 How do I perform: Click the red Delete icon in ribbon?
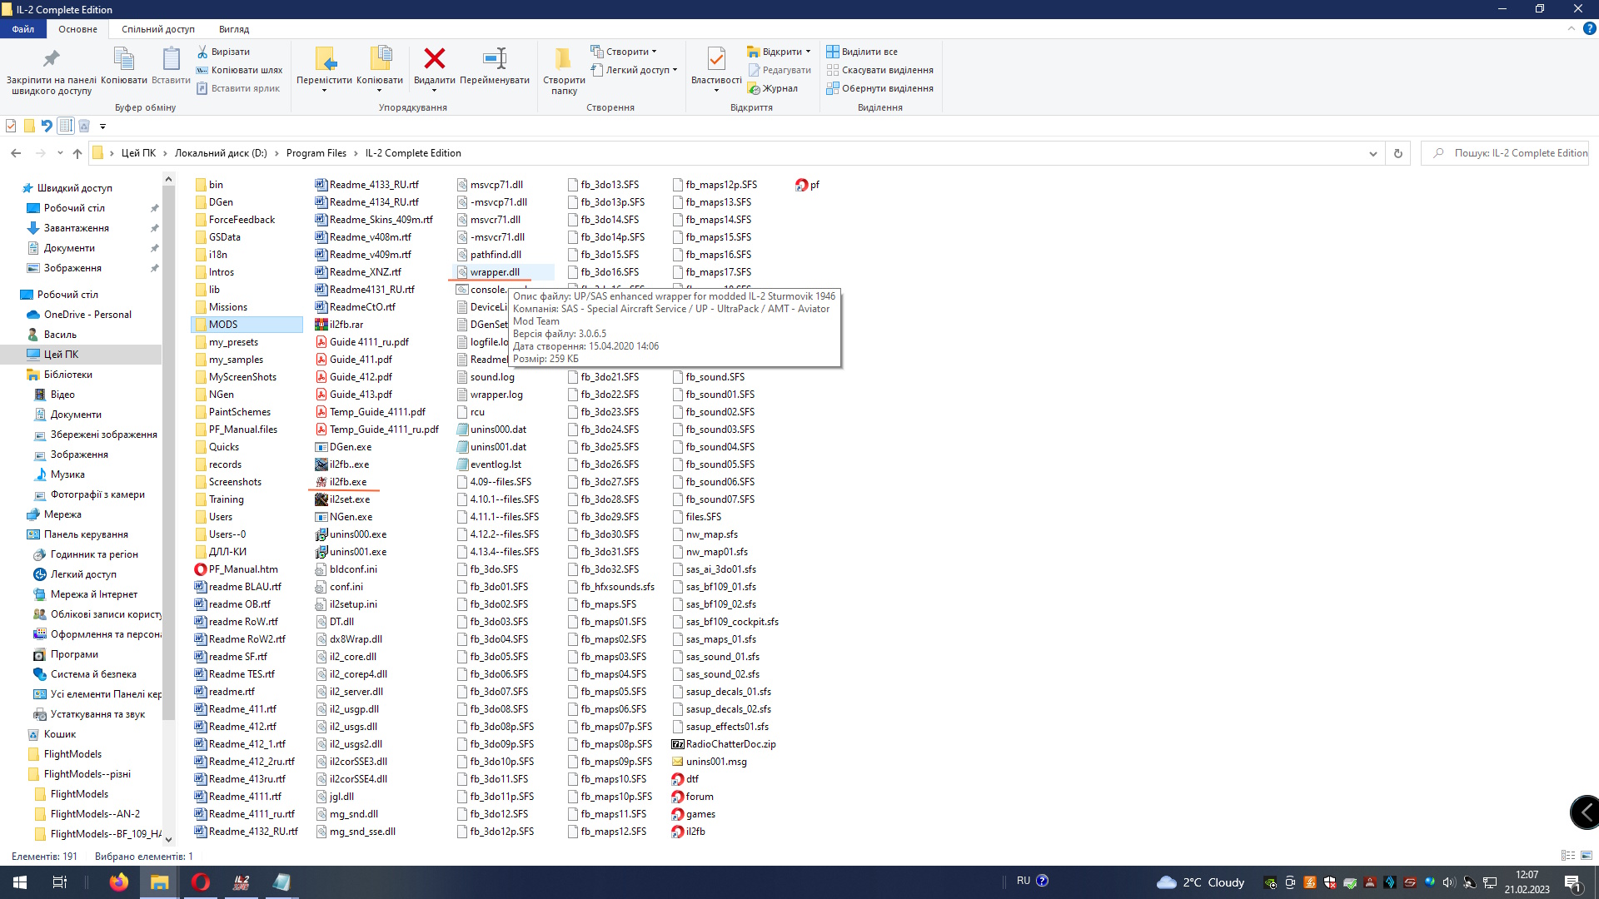[x=434, y=60]
